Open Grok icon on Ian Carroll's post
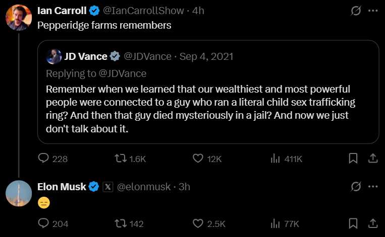The image size is (385, 237). coord(356,11)
